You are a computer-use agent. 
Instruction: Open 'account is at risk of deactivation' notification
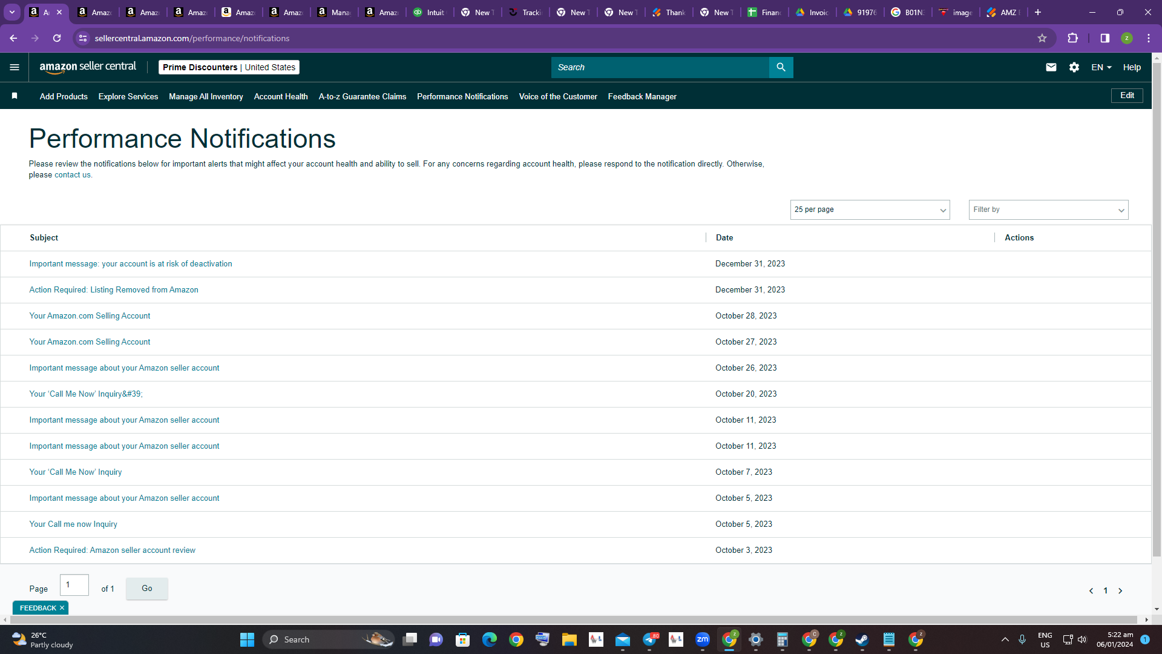click(x=131, y=264)
